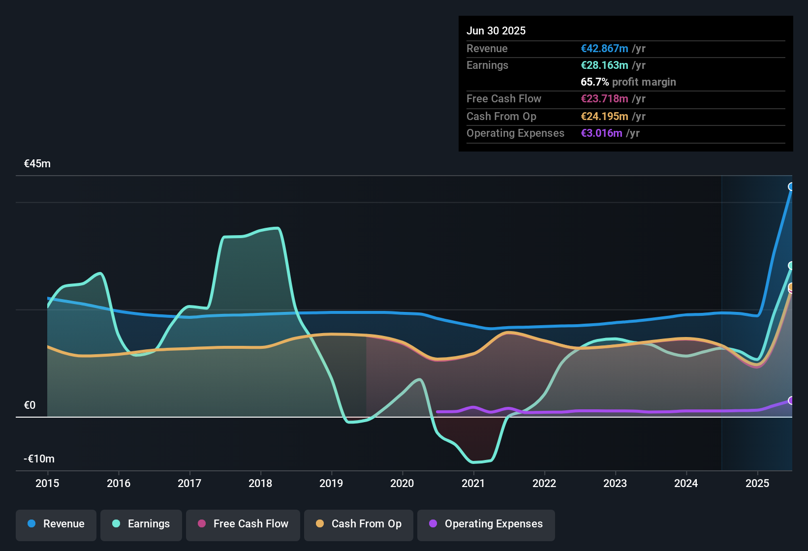Click the Cash From Op endpoint marker
Screen dimensions: 808x551
pos(791,287)
